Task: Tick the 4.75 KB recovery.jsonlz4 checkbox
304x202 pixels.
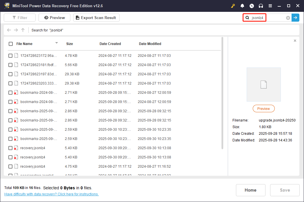Action: (x=10, y=167)
